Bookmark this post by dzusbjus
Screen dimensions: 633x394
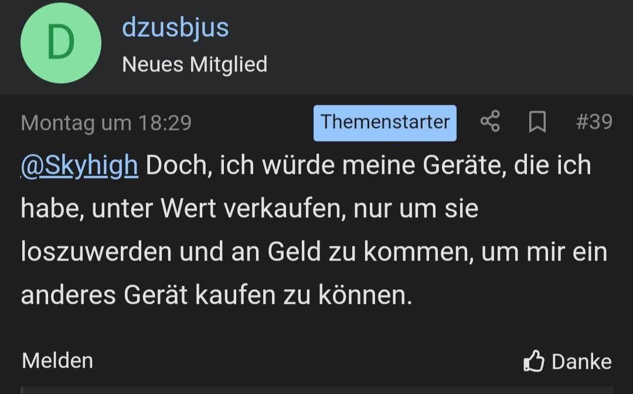[537, 122]
